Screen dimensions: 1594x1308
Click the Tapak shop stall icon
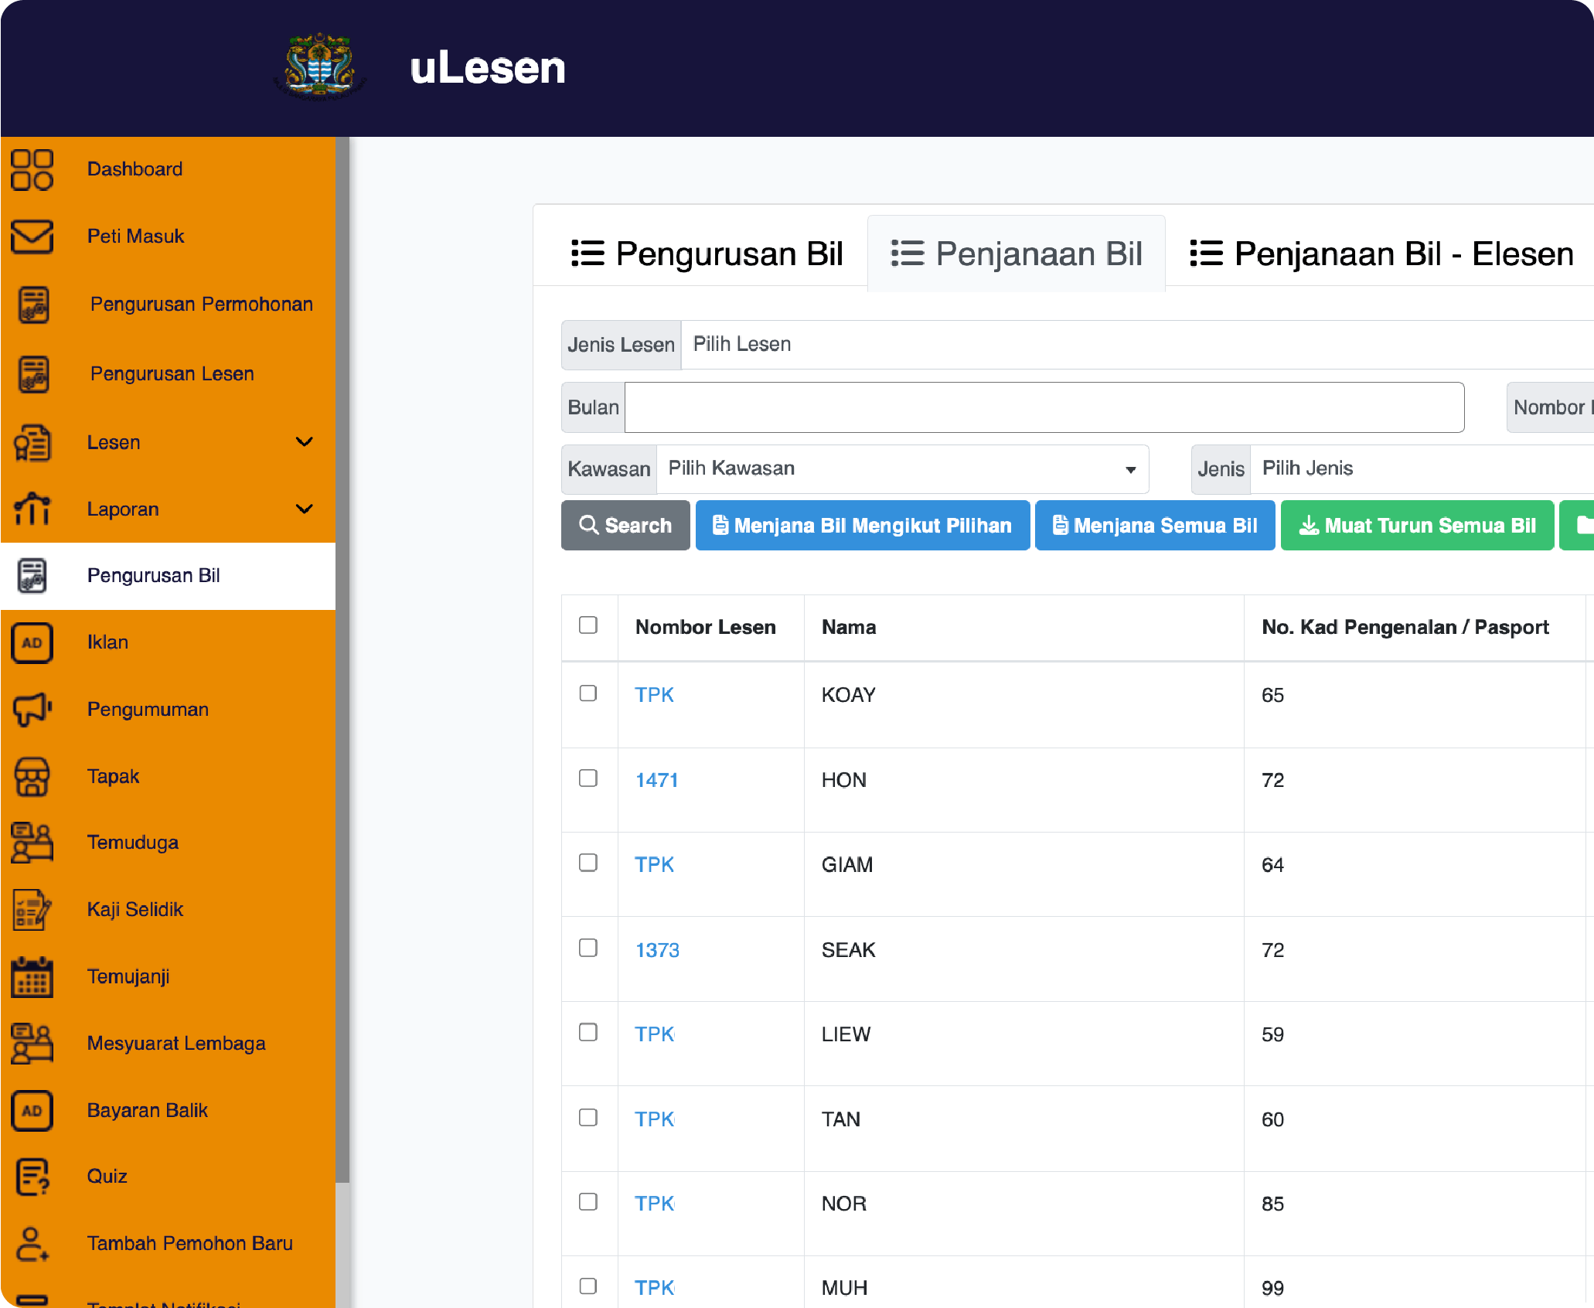tap(32, 776)
